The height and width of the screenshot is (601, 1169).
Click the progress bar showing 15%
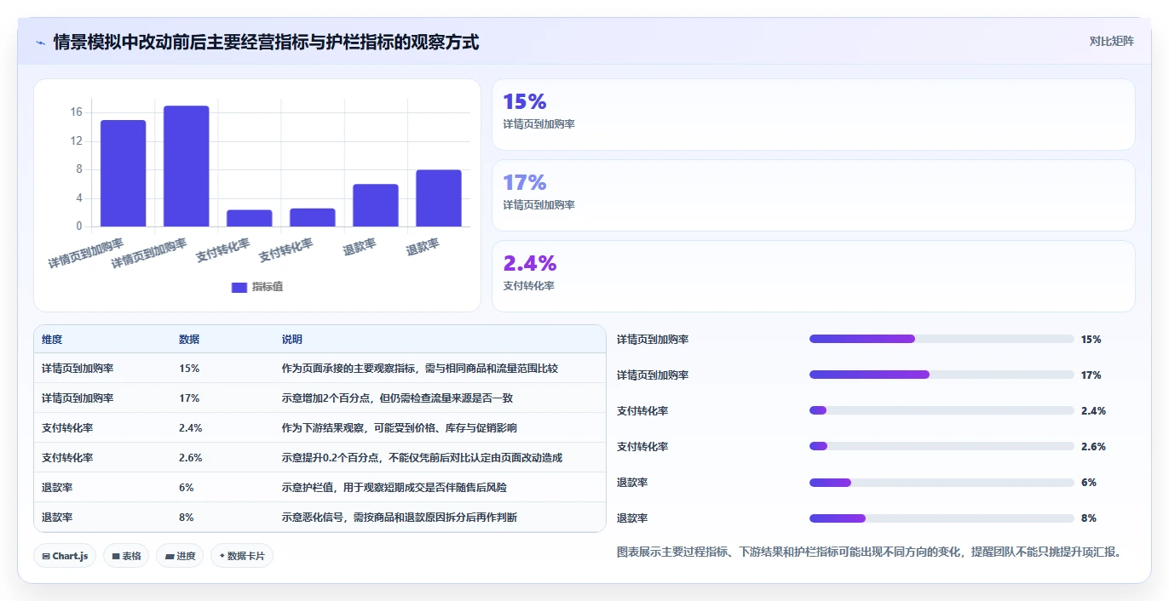pyautogui.click(x=942, y=339)
